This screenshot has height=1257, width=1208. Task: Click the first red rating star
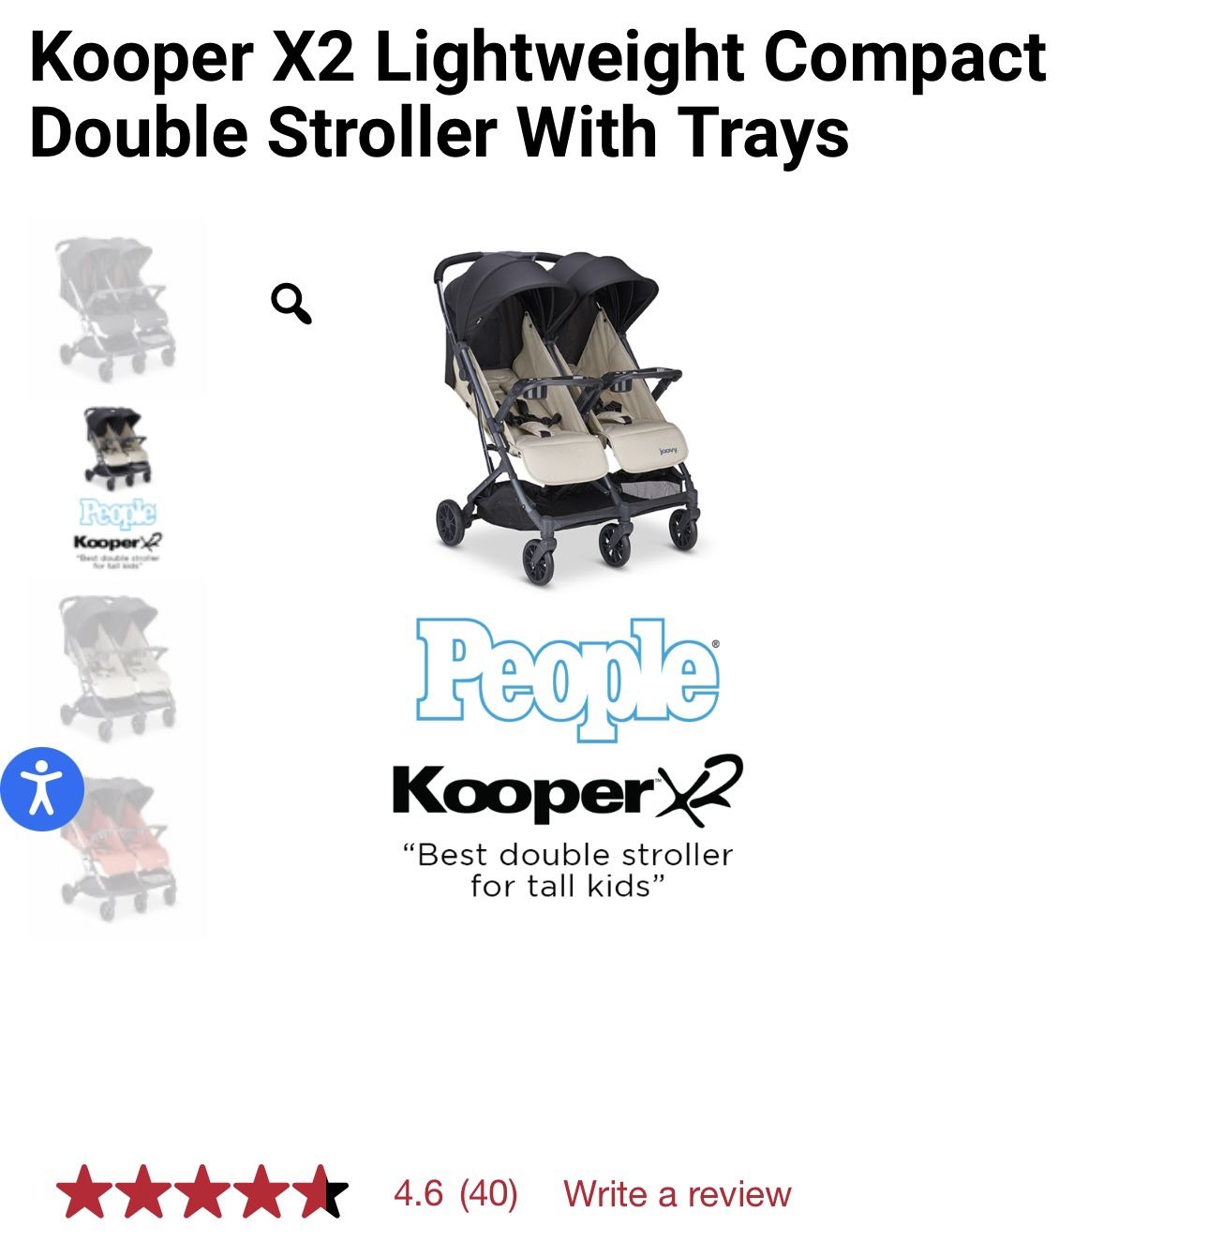[x=84, y=1192]
